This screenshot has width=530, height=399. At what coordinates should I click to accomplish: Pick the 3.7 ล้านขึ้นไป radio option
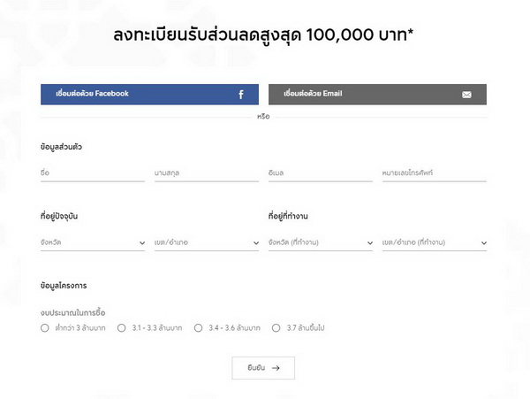(276, 328)
